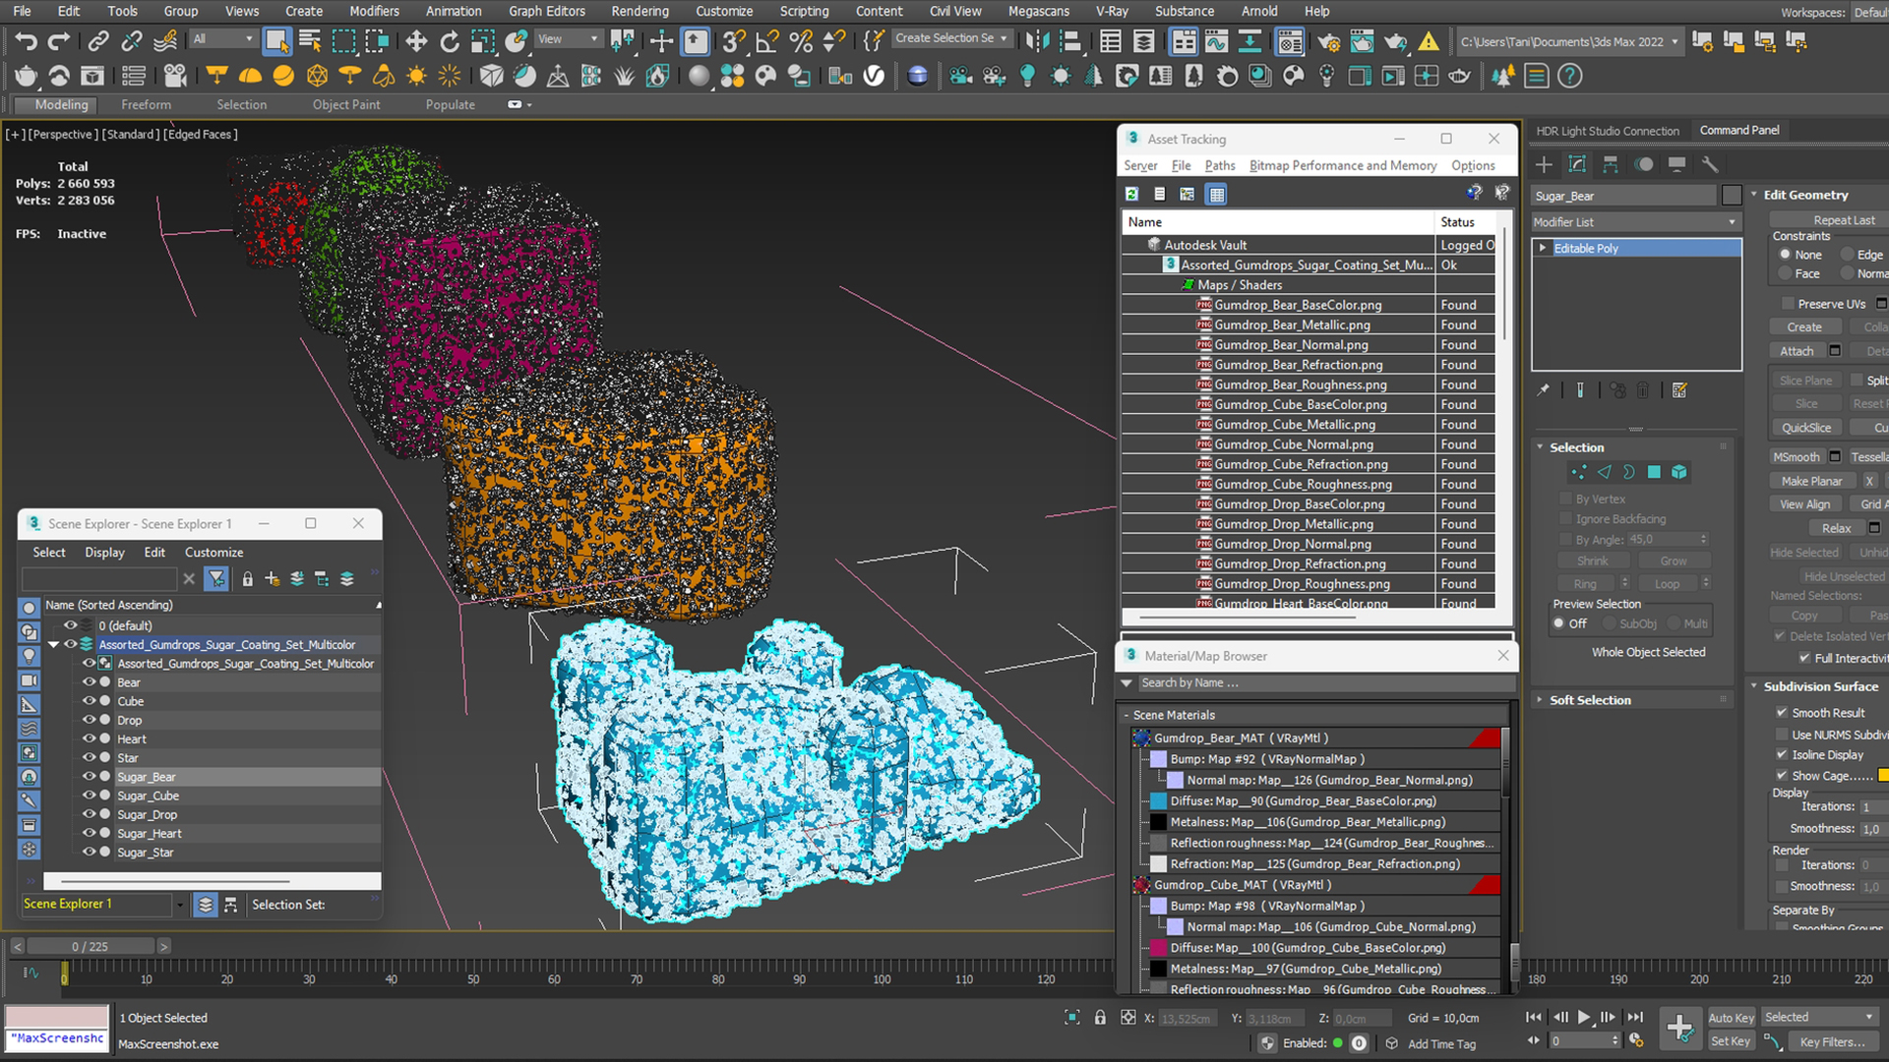Click Refresh icon in Asset Tracking
Image resolution: width=1889 pixels, height=1062 pixels.
(1132, 194)
